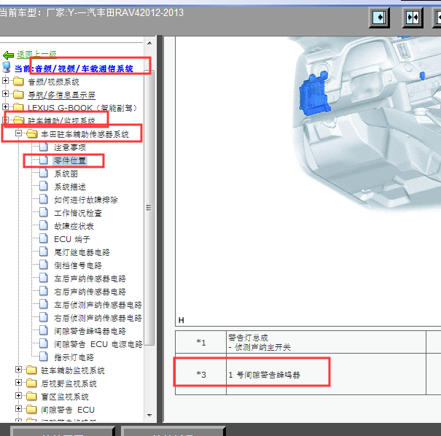Screen dimensions: 441x436
Task: Expand the 后视野监视系统 folder node
Action: coord(18,383)
